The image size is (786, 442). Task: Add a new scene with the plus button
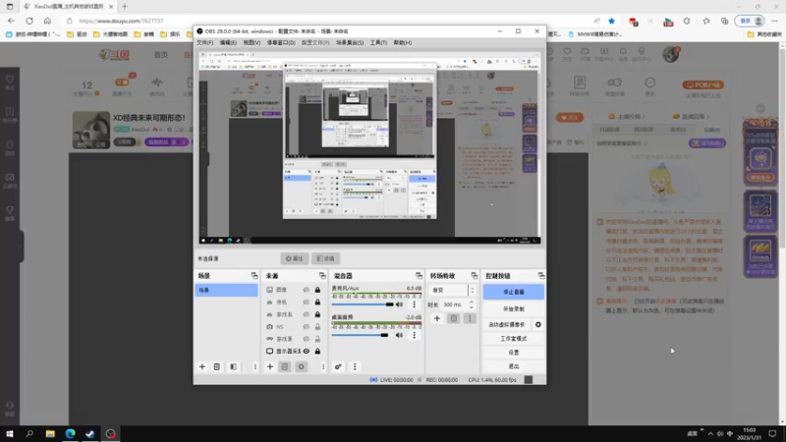(202, 366)
